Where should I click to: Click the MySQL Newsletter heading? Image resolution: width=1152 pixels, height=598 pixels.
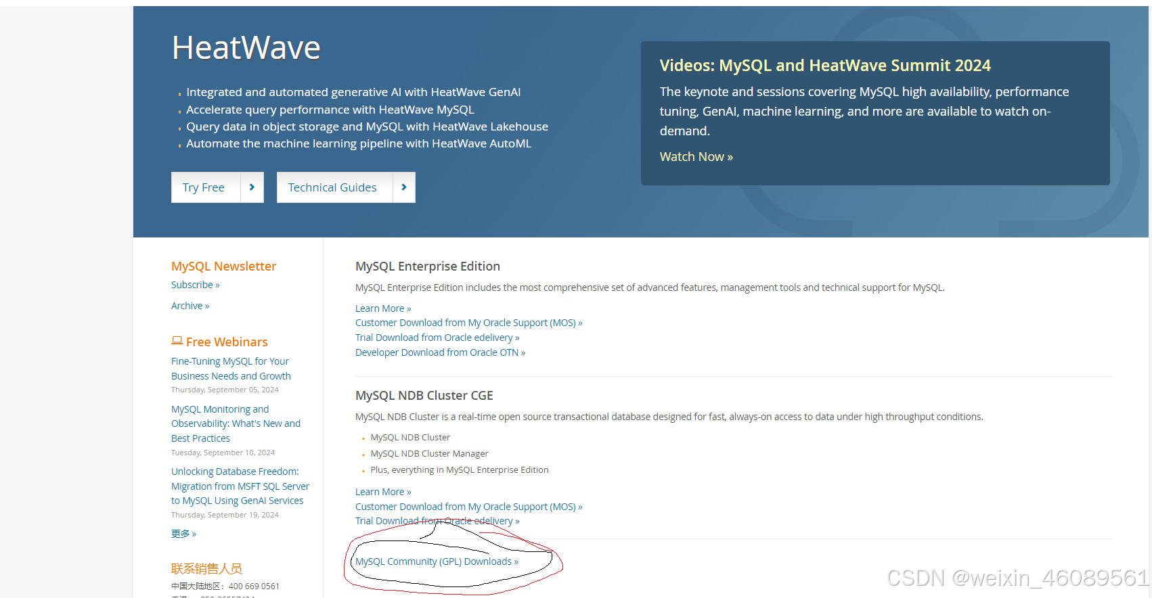tap(223, 267)
